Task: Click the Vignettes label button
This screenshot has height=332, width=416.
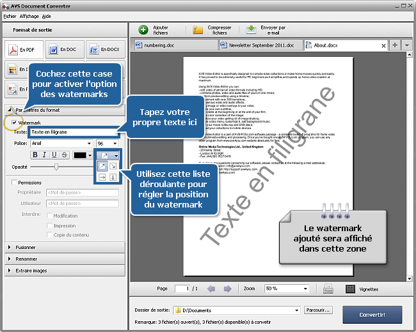Action: (369, 289)
